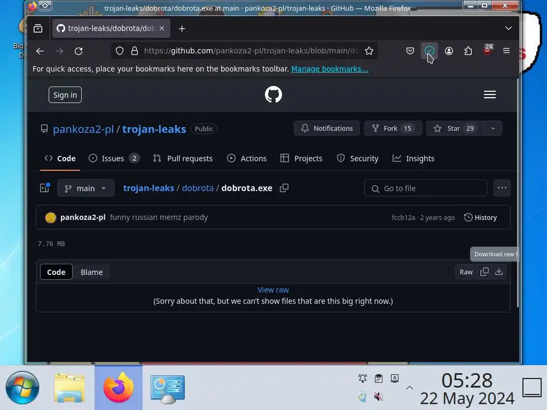The width and height of the screenshot is (547, 410).
Task: Open a new tab with the plus icon
Action: tap(182, 29)
